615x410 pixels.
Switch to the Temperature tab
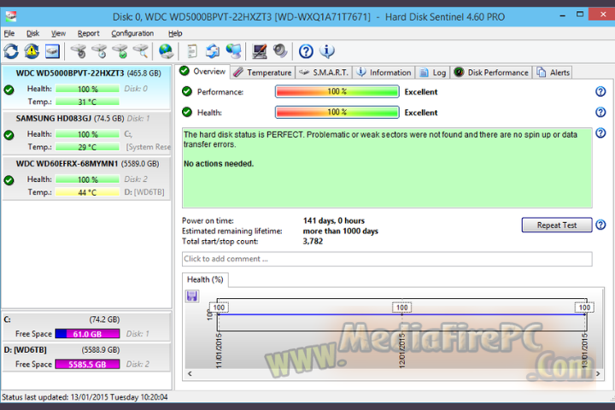tap(262, 73)
